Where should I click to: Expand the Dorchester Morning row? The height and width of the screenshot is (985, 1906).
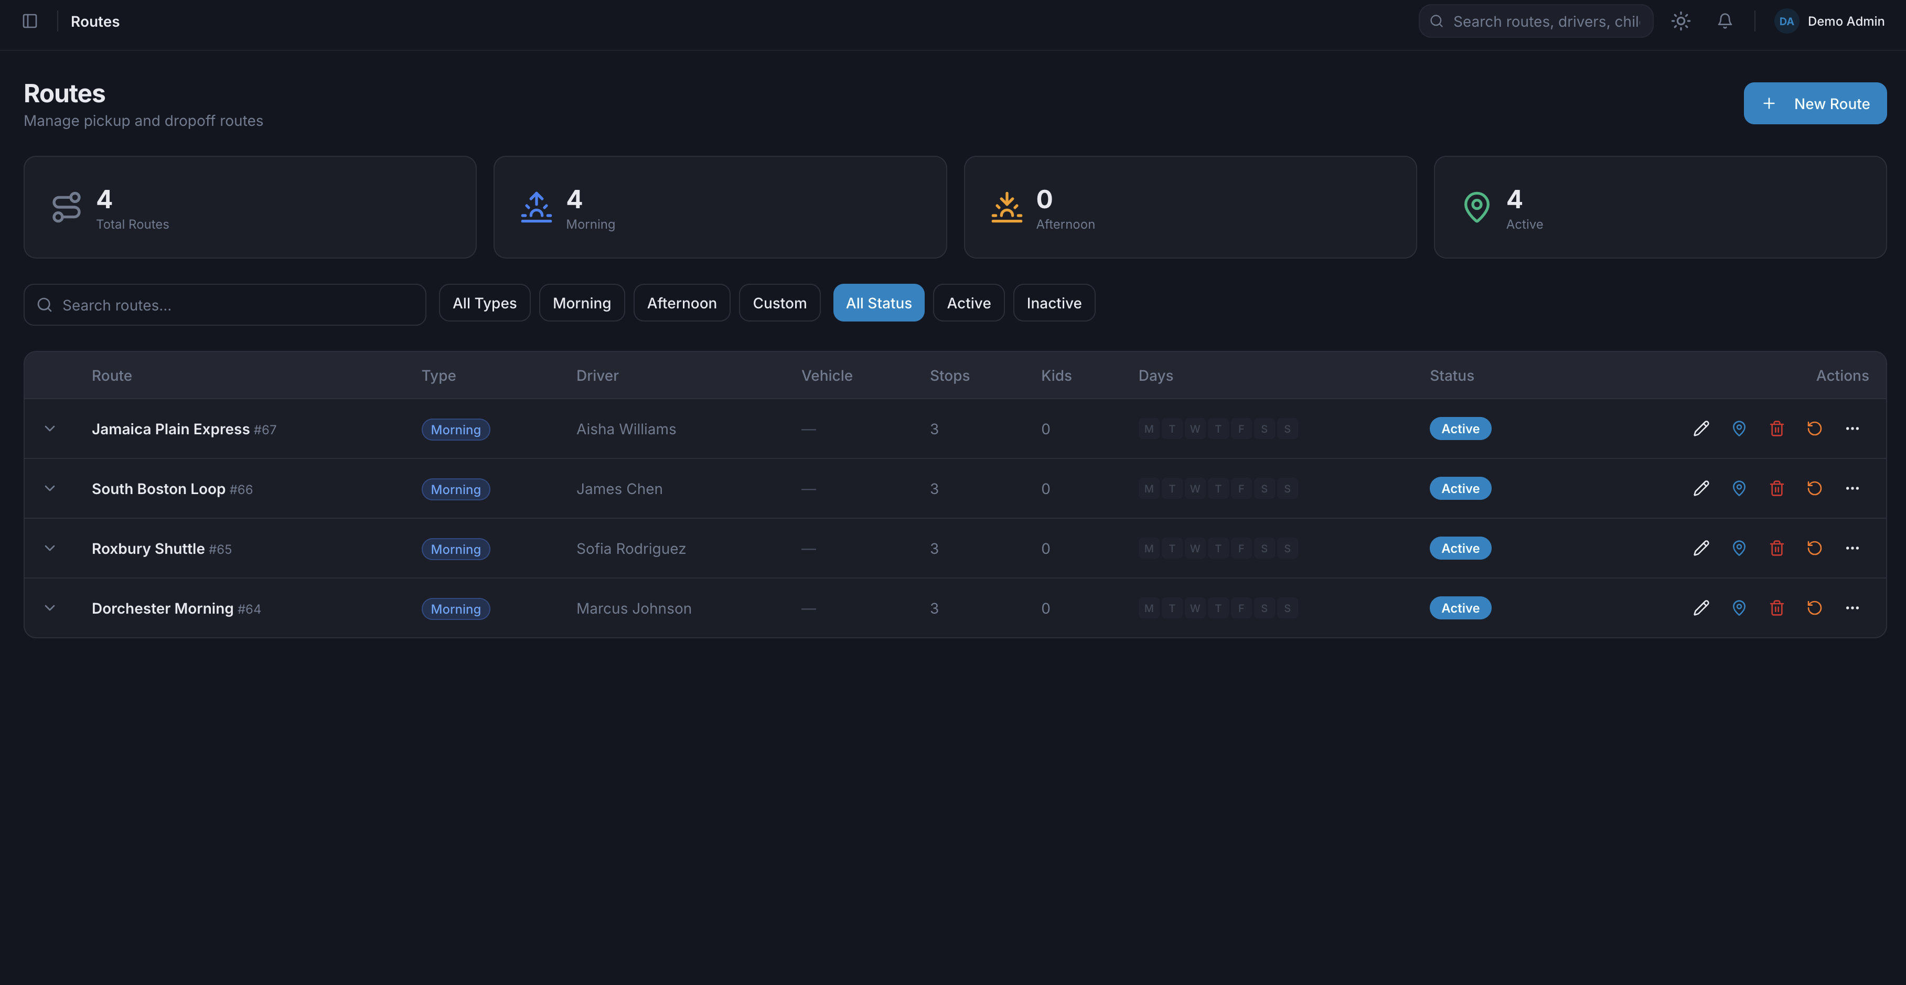[50, 608]
